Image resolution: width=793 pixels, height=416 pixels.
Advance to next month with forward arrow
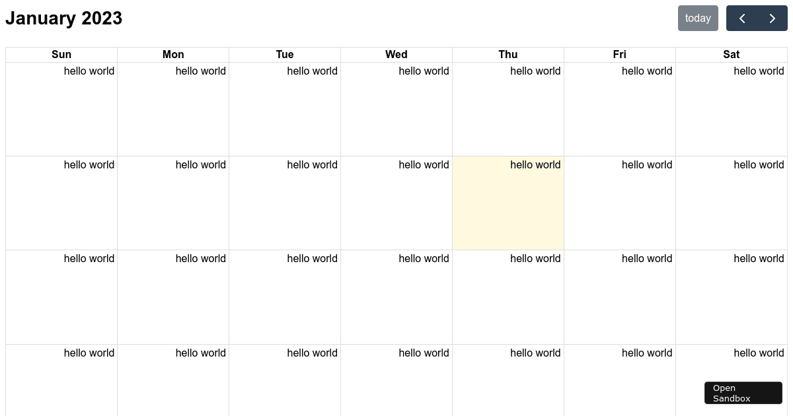tap(772, 18)
